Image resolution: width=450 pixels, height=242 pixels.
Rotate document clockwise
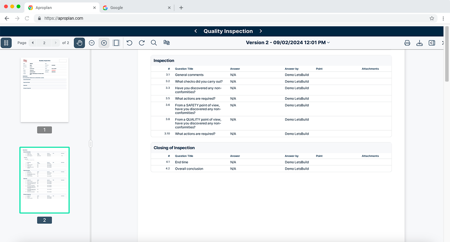pyautogui.click(x=142, y=43)
